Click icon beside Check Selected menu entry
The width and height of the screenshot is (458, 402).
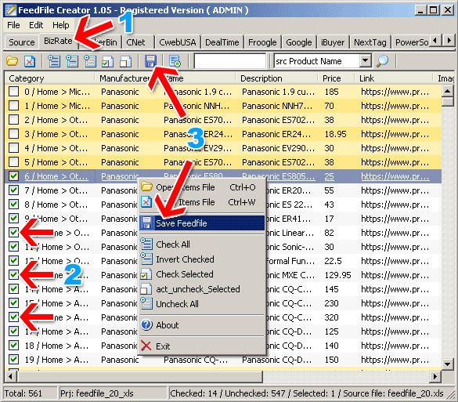[146, 274]
